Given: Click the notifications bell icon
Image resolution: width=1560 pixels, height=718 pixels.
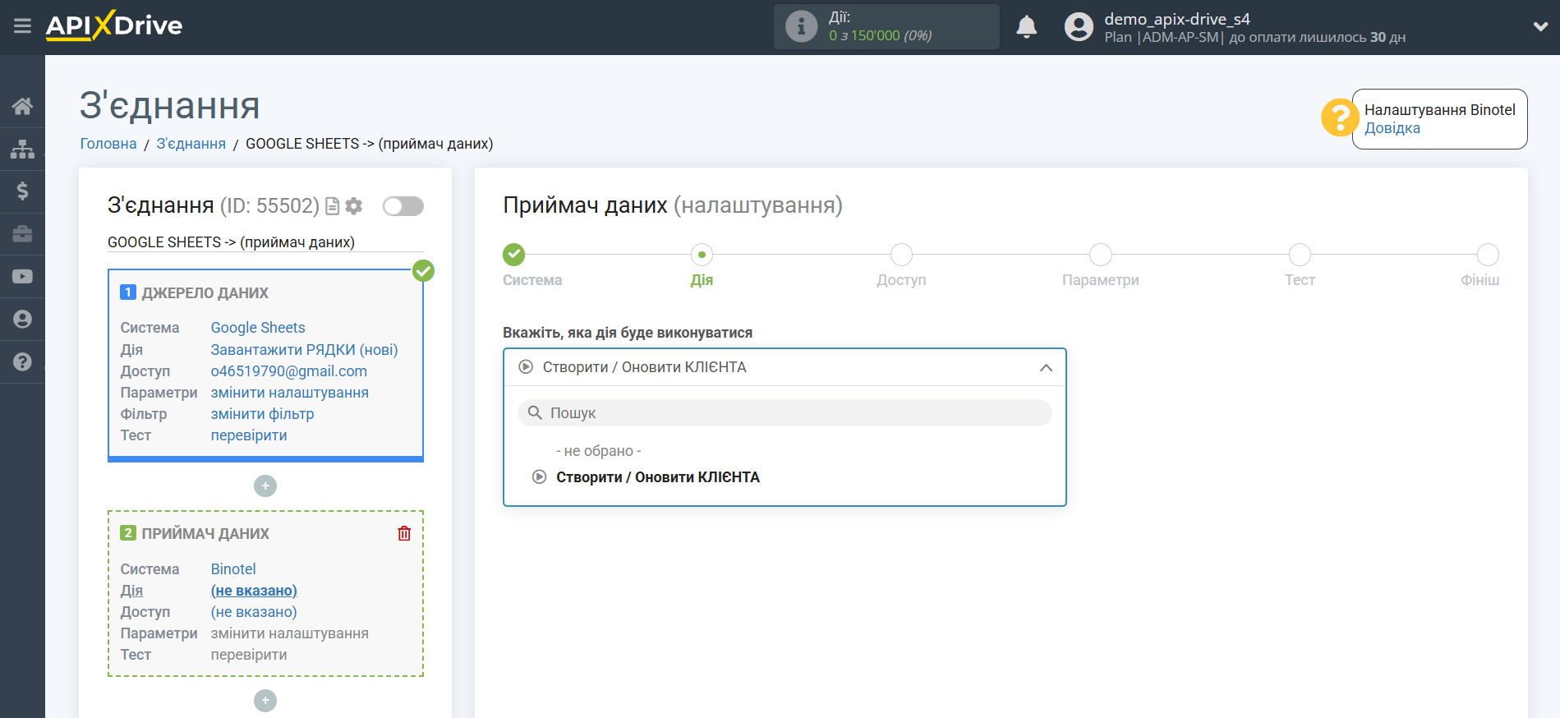Looking at the screenshot, I should tap(1026, 27).
